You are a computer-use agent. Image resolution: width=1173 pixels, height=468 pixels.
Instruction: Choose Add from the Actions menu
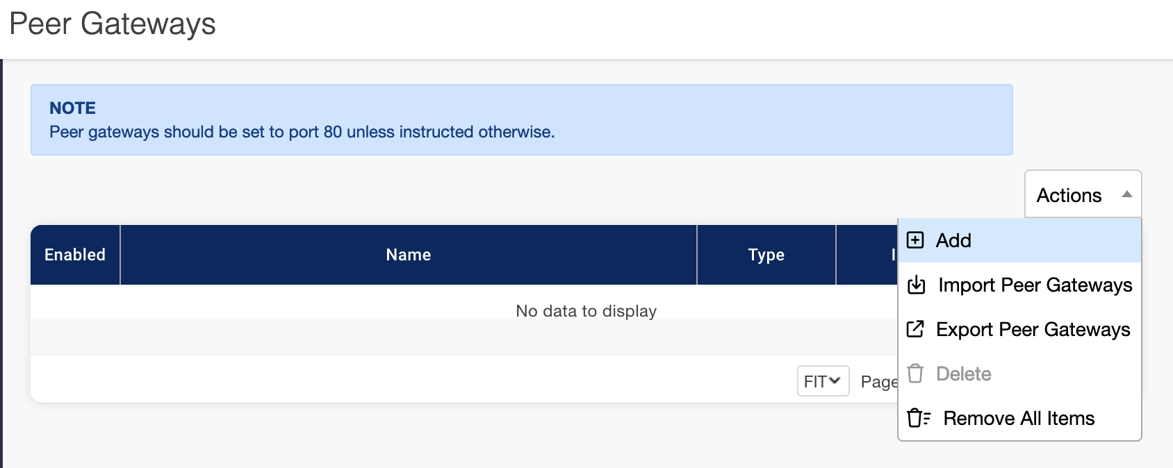point(953,240)
